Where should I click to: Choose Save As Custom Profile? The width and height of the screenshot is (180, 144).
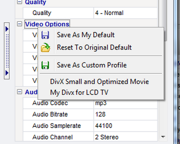tap(101, 65)
